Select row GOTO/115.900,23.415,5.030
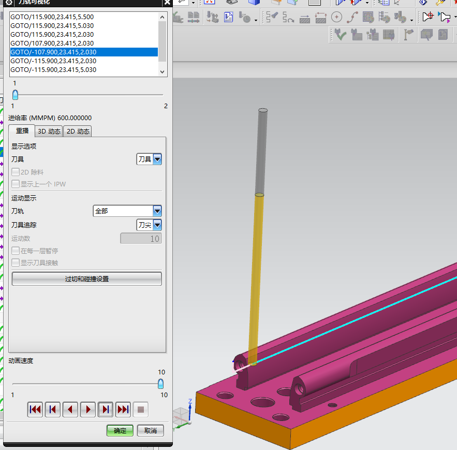Image resolution: width=457 pixels, height=450 pixels. tap(84, 26)
